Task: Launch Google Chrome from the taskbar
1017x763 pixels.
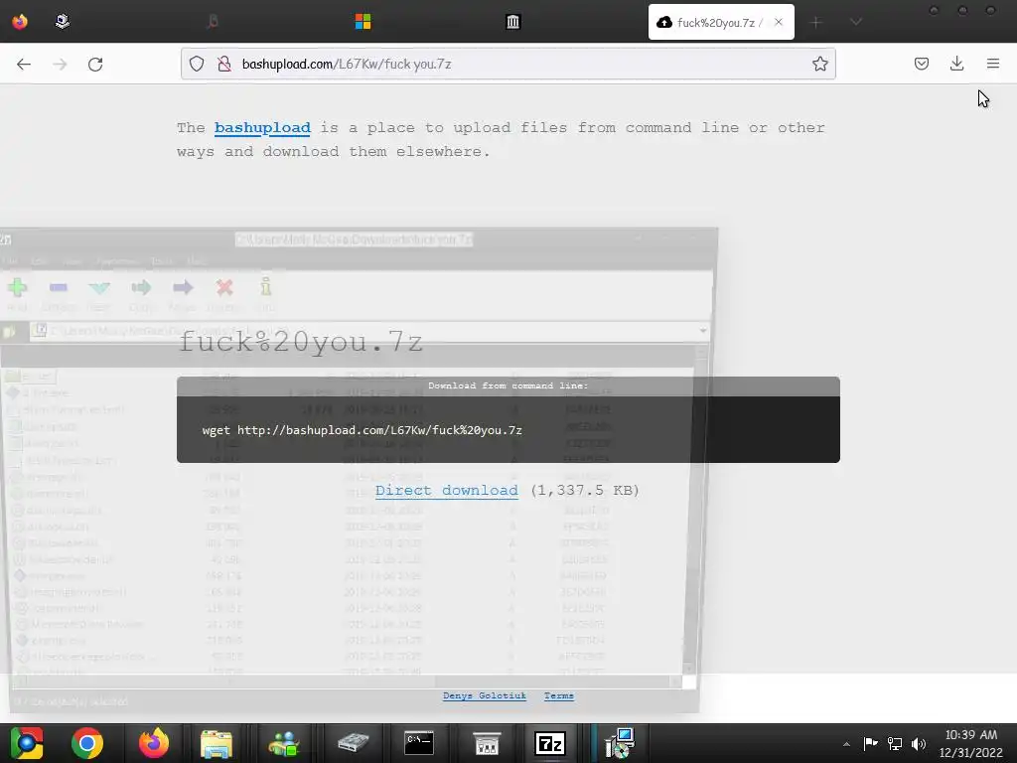Action: [87, 743]
